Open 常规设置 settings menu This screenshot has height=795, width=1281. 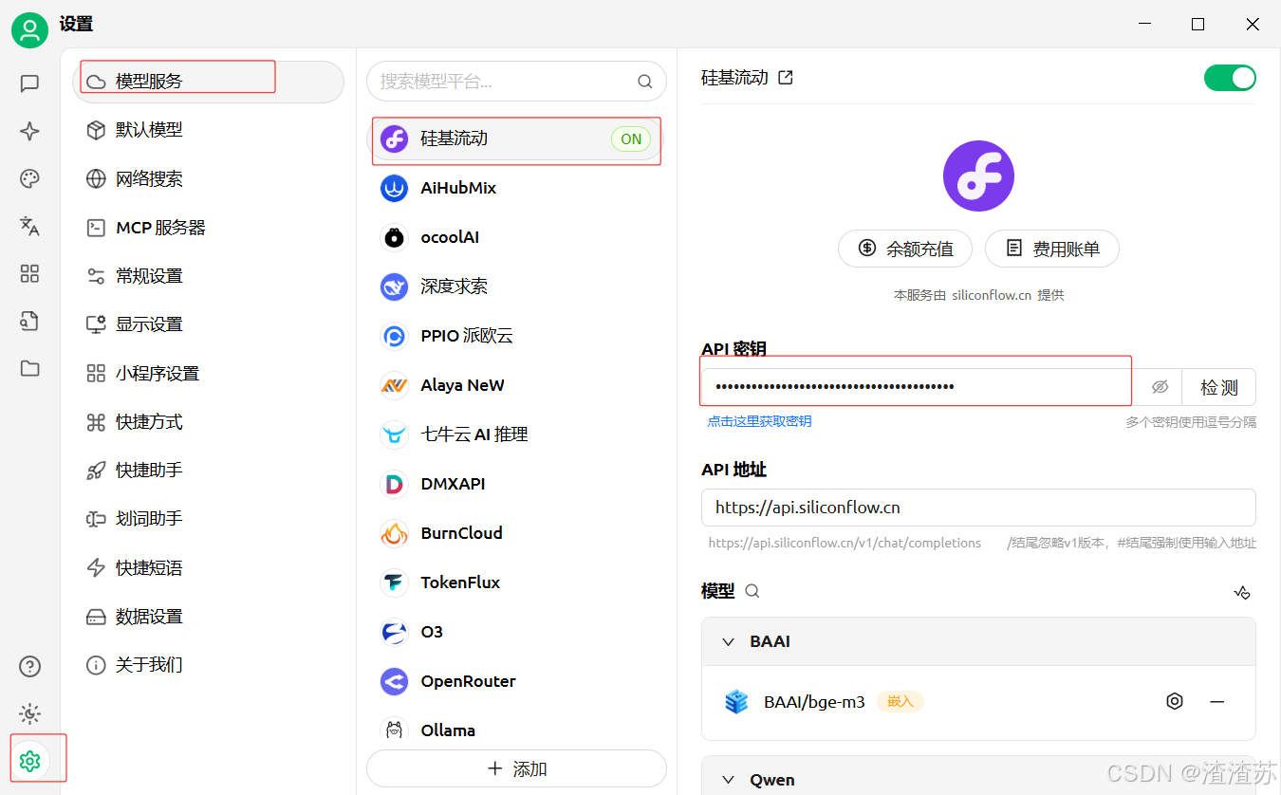[208, 276]
